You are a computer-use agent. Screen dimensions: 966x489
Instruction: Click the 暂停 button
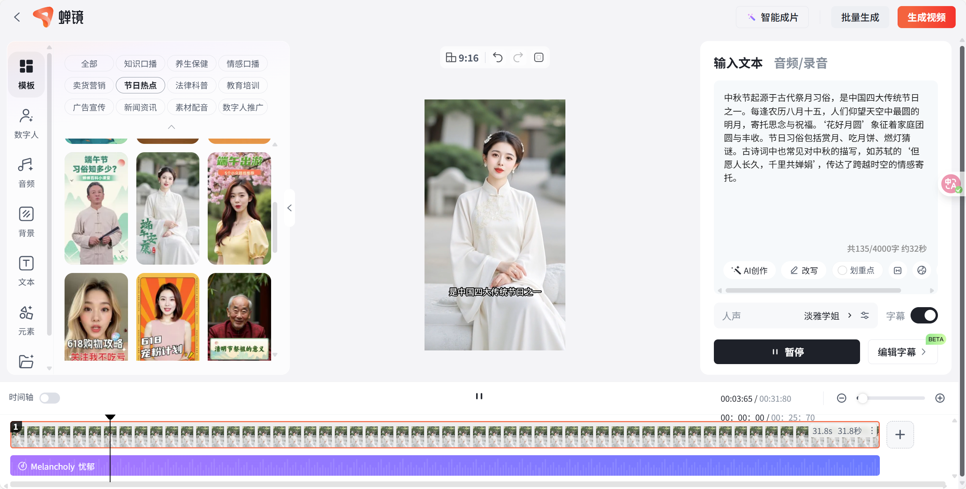click(787, 352)
